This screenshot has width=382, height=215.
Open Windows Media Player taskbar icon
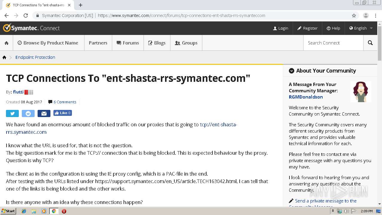pyautogui.click(x=44, y=211)
